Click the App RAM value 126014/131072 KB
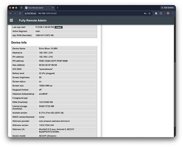The image size is (183, 147). (x=44, y=35)
